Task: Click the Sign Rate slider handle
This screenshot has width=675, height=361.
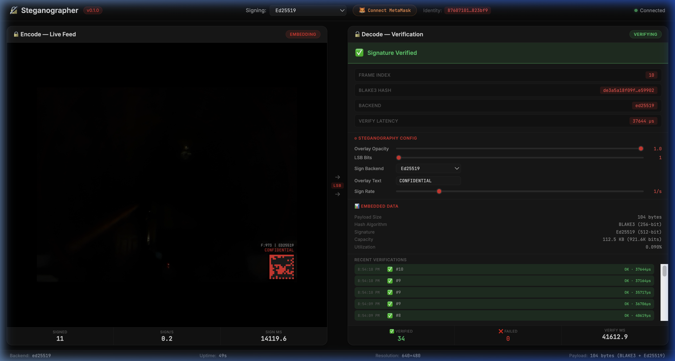Action: click(x=439, y=191)
